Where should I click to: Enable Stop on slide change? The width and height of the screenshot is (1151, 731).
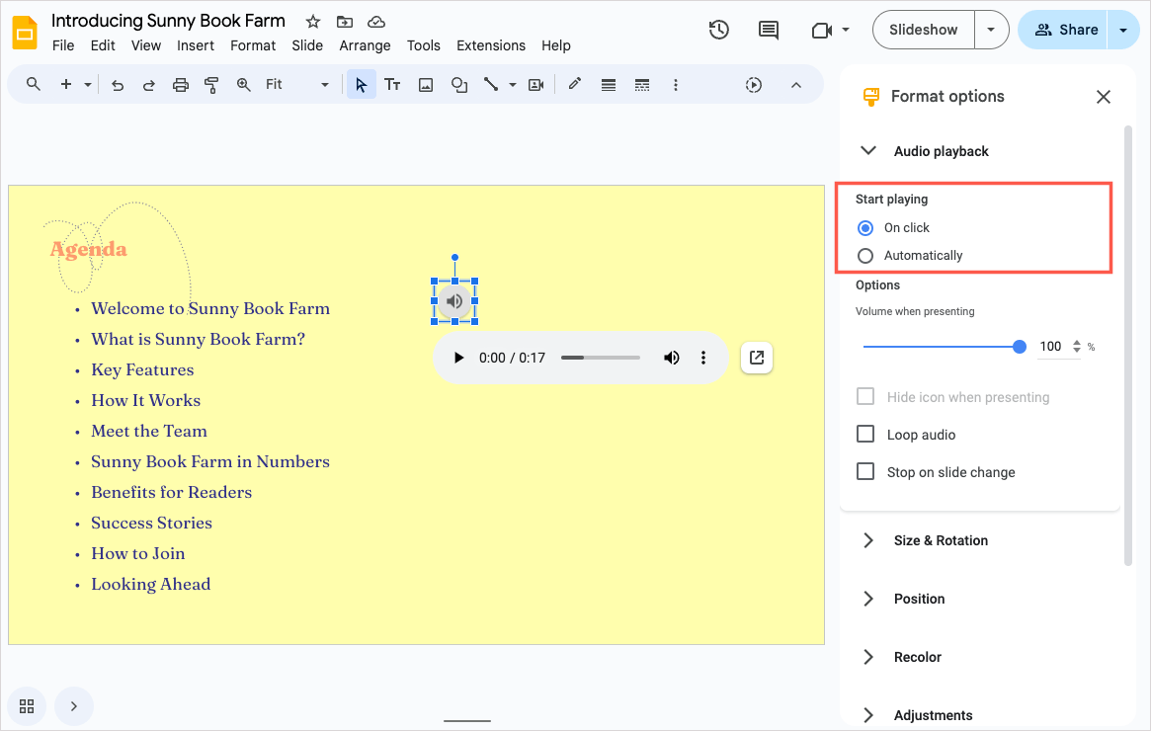866,471
